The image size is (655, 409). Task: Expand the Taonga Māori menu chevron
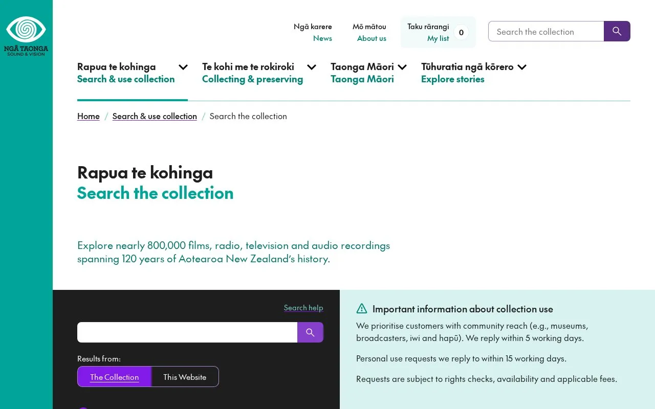click(x=402, y=67)
